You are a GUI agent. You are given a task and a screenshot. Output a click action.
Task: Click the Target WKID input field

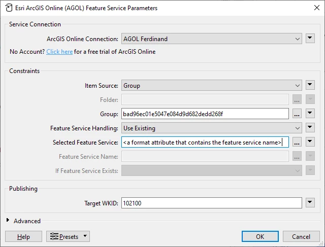pos(211,203)
